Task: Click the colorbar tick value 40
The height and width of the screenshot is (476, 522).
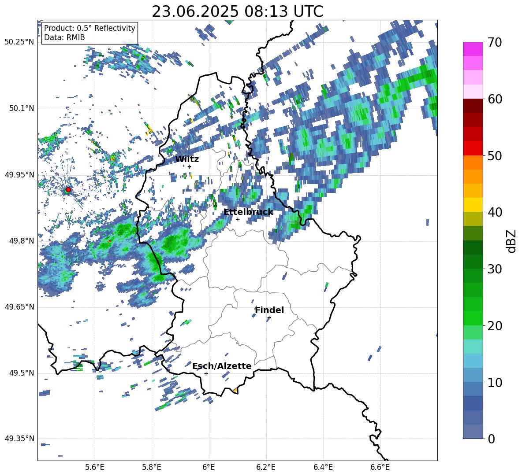Action: tap(495, 212)
